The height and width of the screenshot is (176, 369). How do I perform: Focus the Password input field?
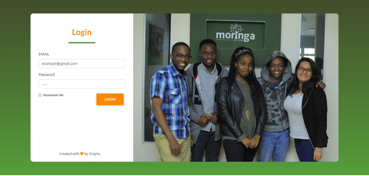tap(82, 84)
